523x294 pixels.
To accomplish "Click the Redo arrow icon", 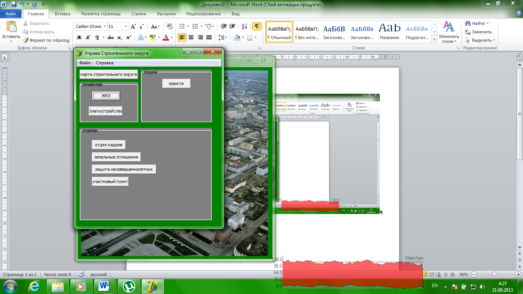I will pos(34,5).
